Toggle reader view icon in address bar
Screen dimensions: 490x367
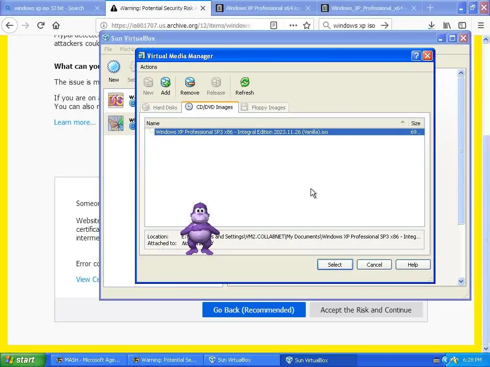[273, 25]
